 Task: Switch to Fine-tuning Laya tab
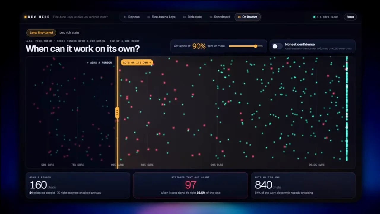(161, 17)
